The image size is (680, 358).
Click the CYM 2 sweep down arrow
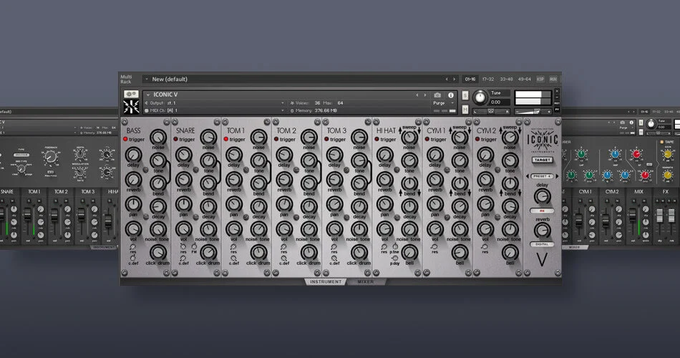(x=520, y=130)
